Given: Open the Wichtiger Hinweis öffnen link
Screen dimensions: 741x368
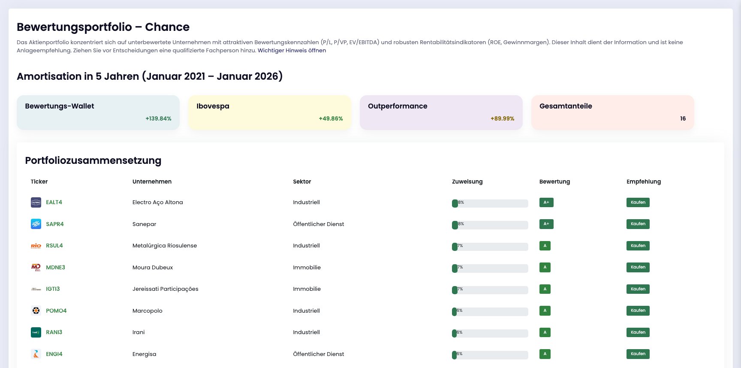Looking at the screenshot, I should tap(292, 51).
